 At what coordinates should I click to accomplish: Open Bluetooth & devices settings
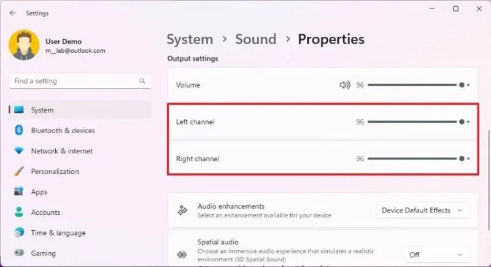[x=80, y=131]
